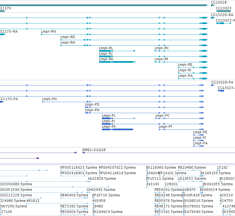
Task: Select EST RP004207922.5prime
Action: click(100, 170)
